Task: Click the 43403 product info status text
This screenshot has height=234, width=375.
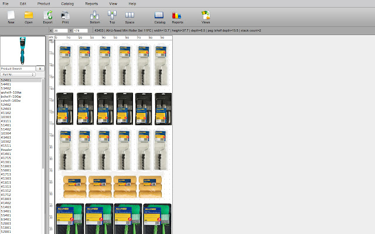Action: 178,30
